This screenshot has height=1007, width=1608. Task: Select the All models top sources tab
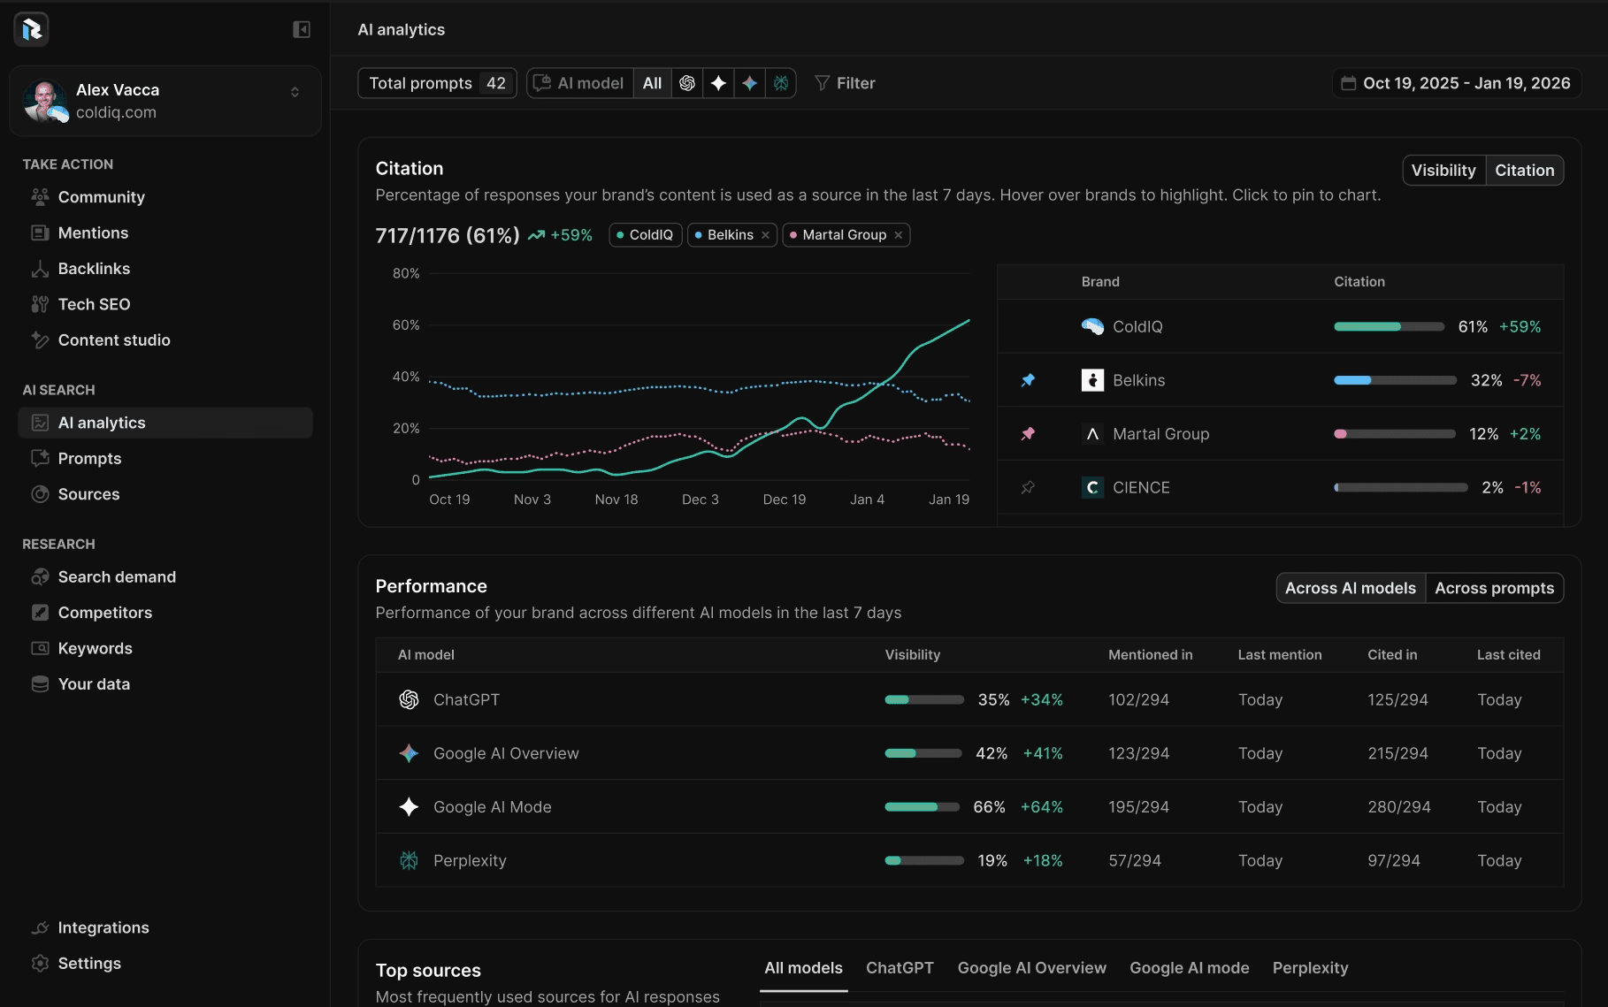tap(803, 969)
